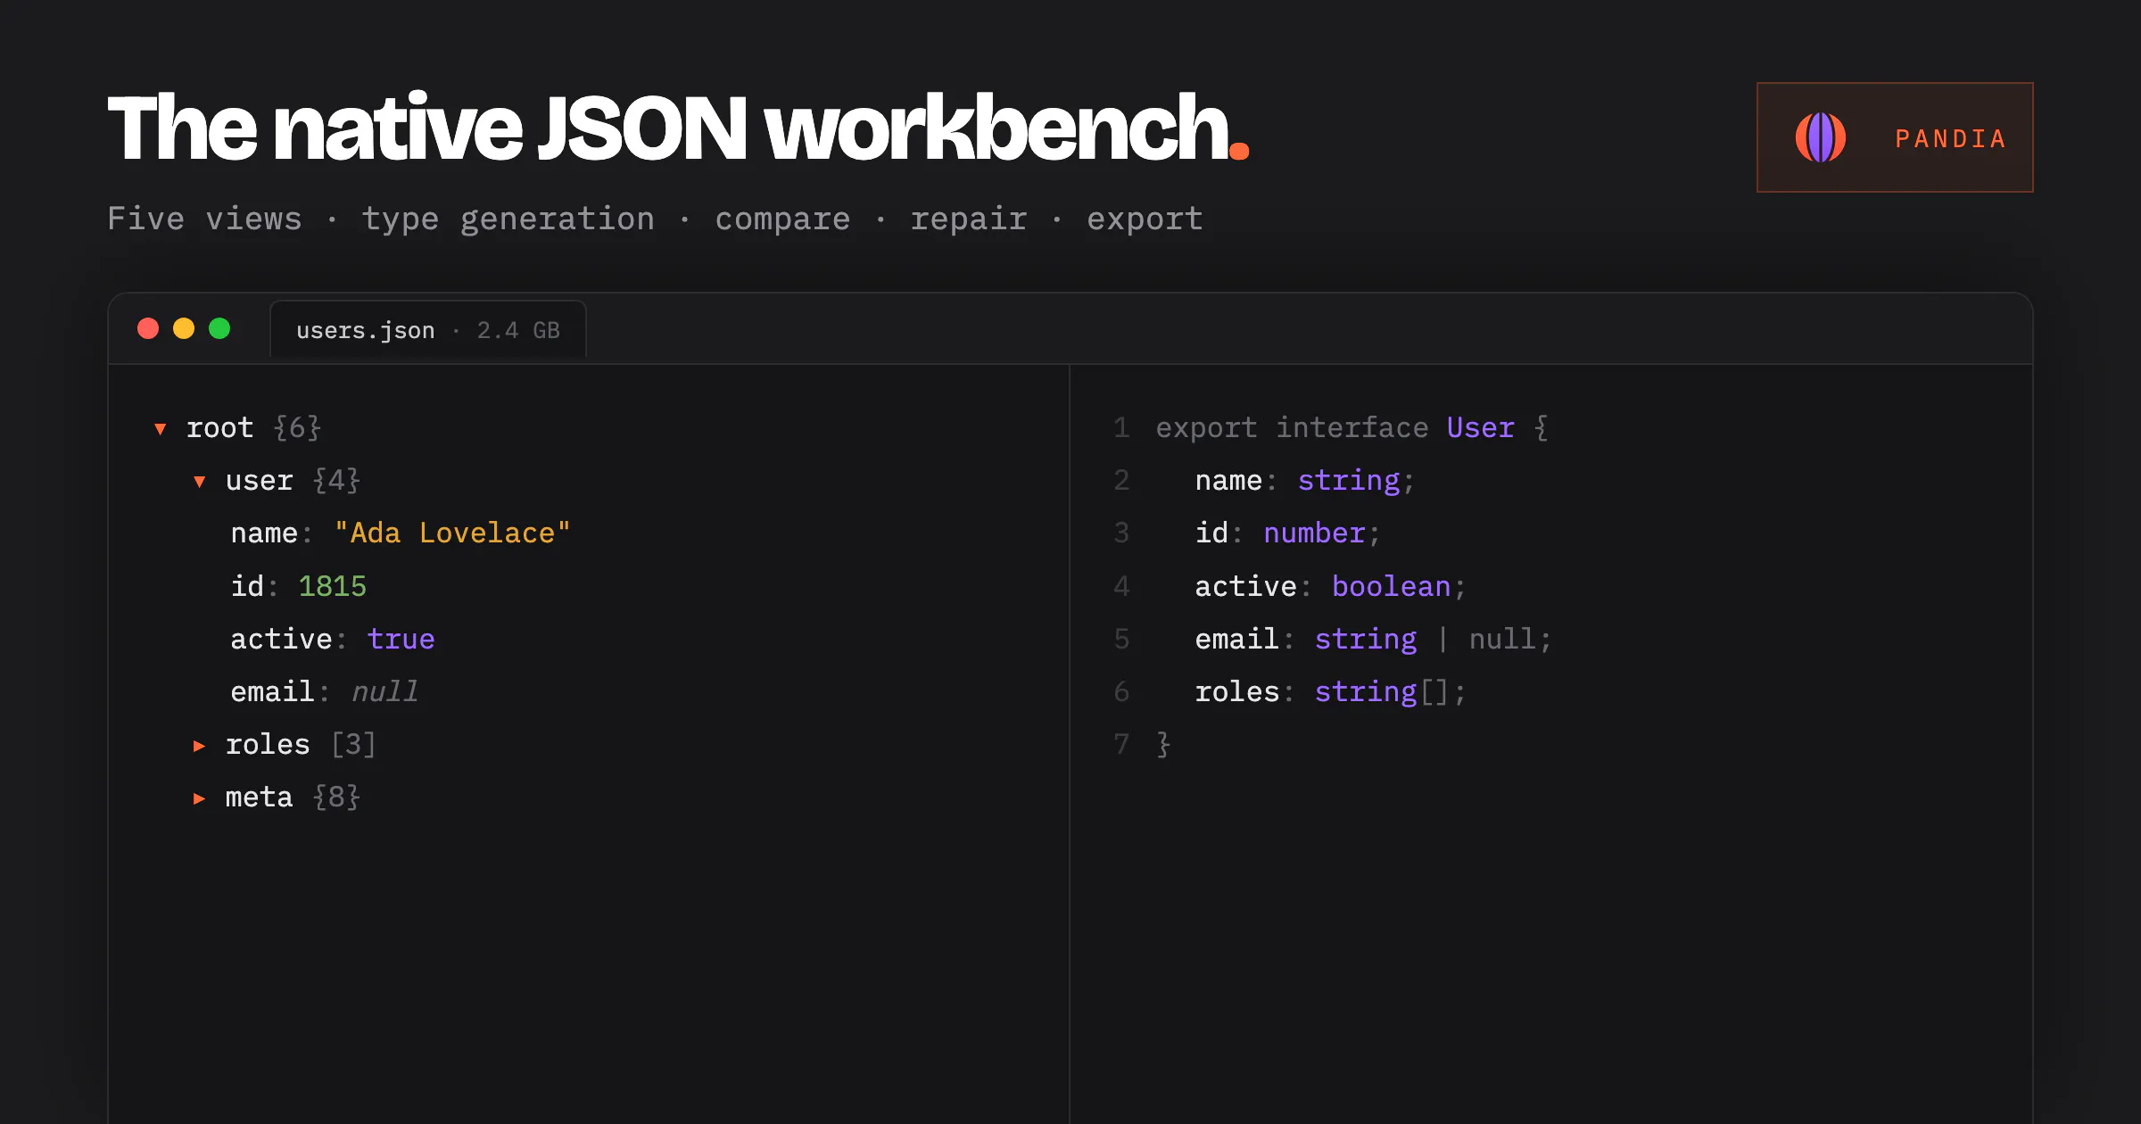Click the name: string; code line

(1305, 481)
